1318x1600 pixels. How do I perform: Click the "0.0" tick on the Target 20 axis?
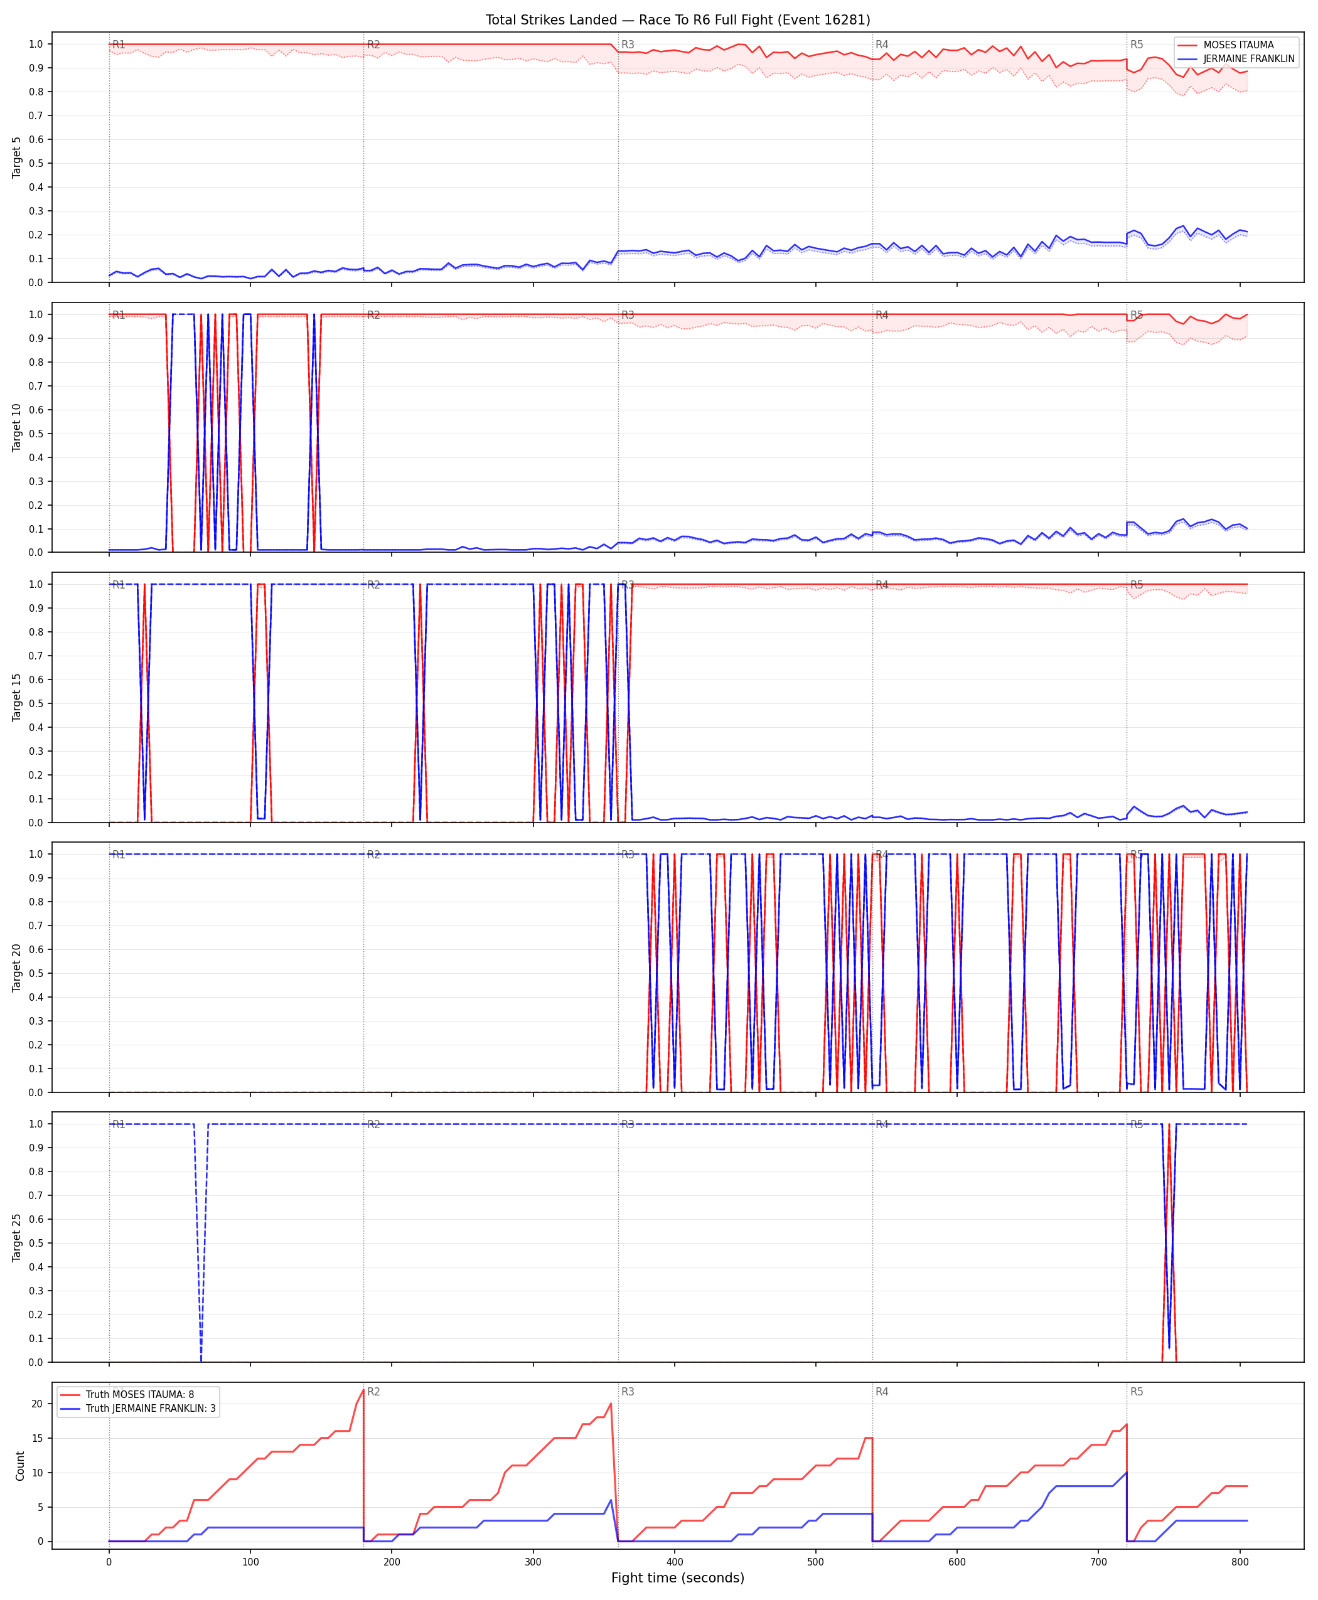click(36, 1092)
